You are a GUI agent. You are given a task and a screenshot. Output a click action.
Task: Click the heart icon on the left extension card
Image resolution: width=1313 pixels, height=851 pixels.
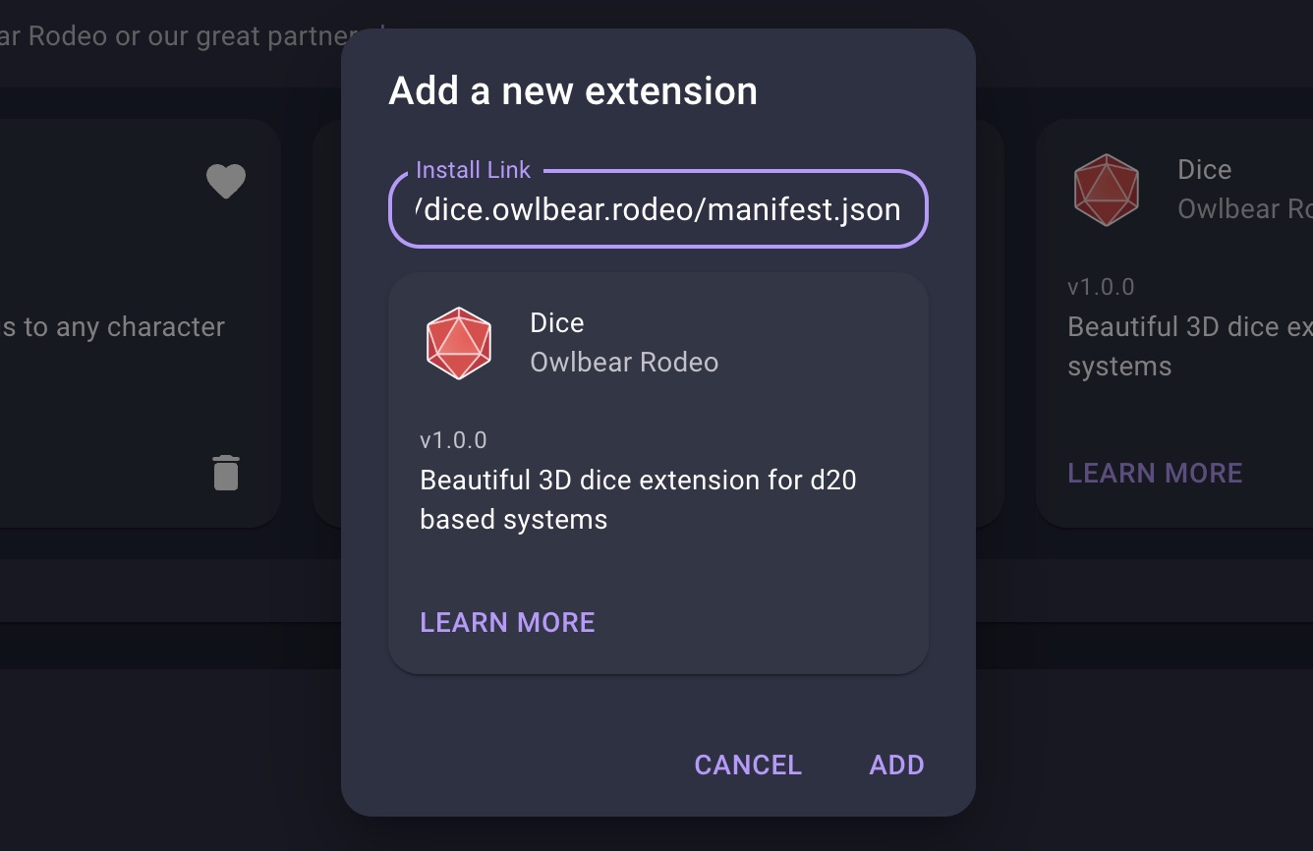(226, 181)
